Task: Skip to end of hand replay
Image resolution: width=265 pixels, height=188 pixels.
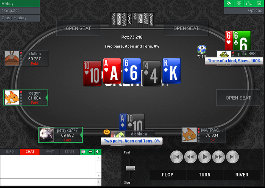Action: pyautogui.click(x=232, y=157)
